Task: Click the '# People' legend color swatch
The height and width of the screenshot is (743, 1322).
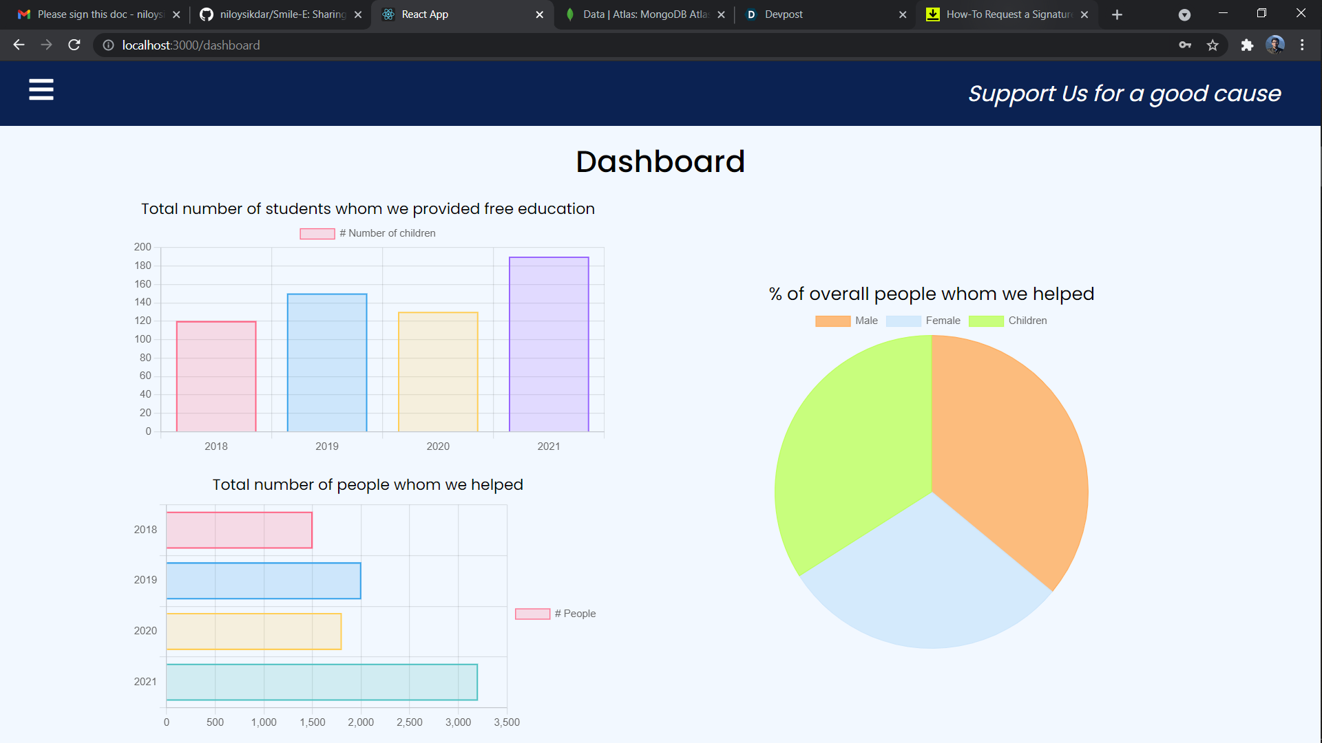Action: (x=532, y=614)
